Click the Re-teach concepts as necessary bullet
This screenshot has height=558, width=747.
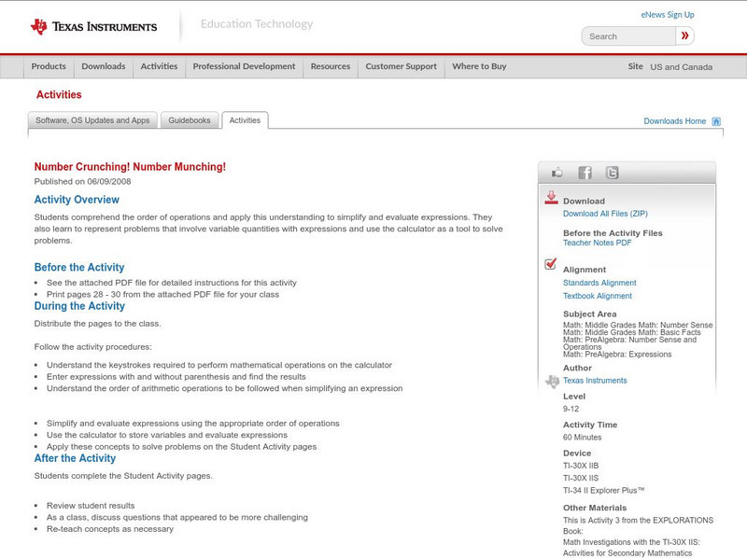click(x=110, y=529)
